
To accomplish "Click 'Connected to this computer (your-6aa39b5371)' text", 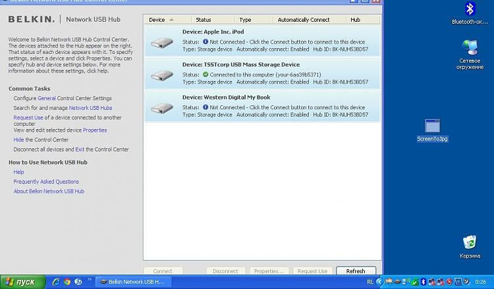I will [265, 74].
